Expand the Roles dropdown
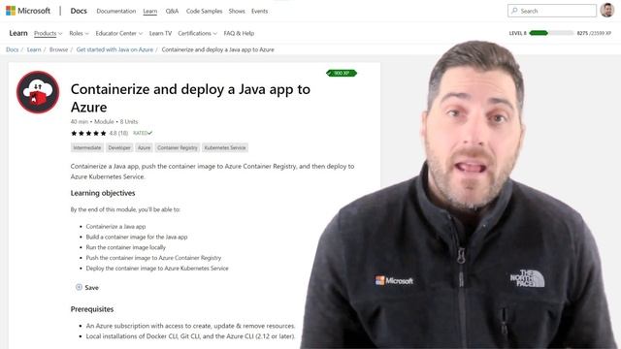This screenshot has height=349, width=621. pyautogui.click(x=79, y=33)
